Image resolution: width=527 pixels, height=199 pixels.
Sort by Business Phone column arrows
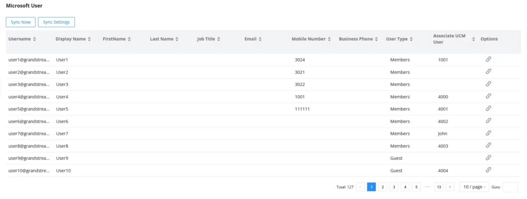376,39
